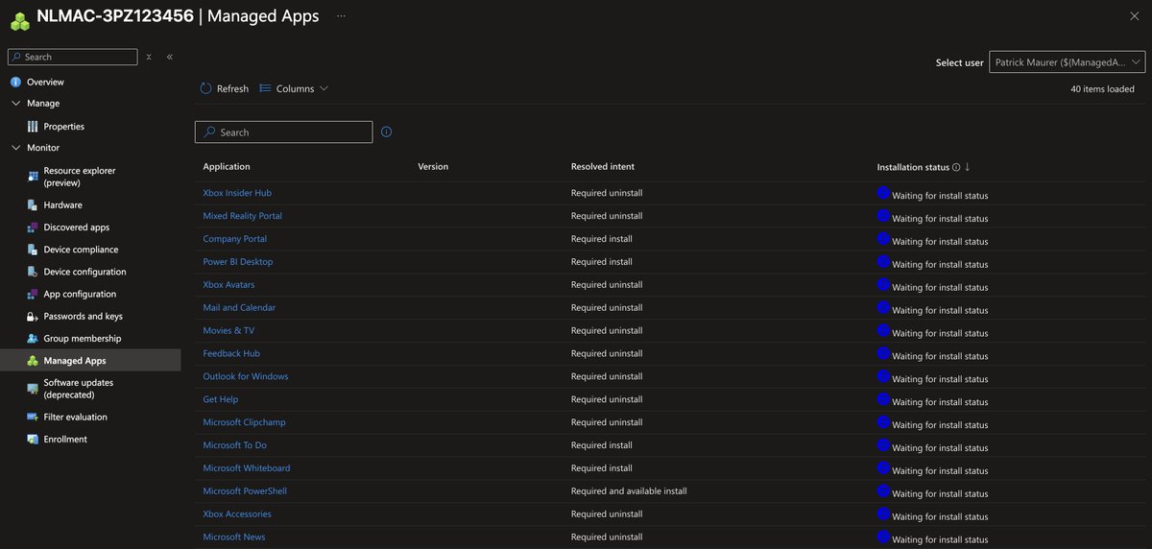Sort by the Resolved intent column header
The width and height of the screenshot is (1152, 549).
click(603, 167)
